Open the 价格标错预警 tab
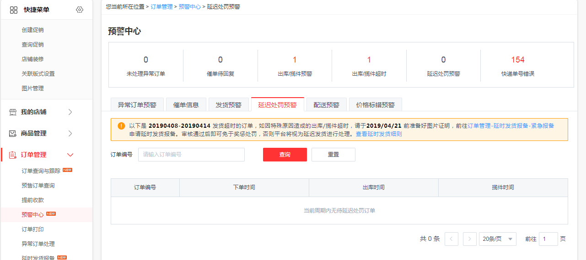Image resolution: width=586 pixels, height=260 pixels. click(x=375, y=104)
